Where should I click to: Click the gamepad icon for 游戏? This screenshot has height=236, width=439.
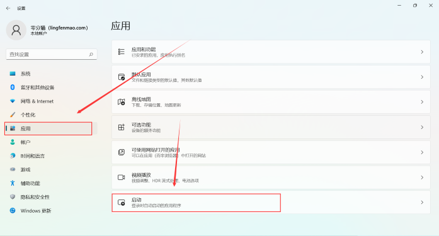point(13,169)
